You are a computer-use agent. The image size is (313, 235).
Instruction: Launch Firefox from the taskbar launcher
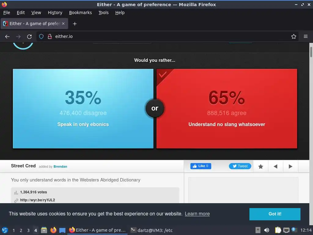[53, 230]
